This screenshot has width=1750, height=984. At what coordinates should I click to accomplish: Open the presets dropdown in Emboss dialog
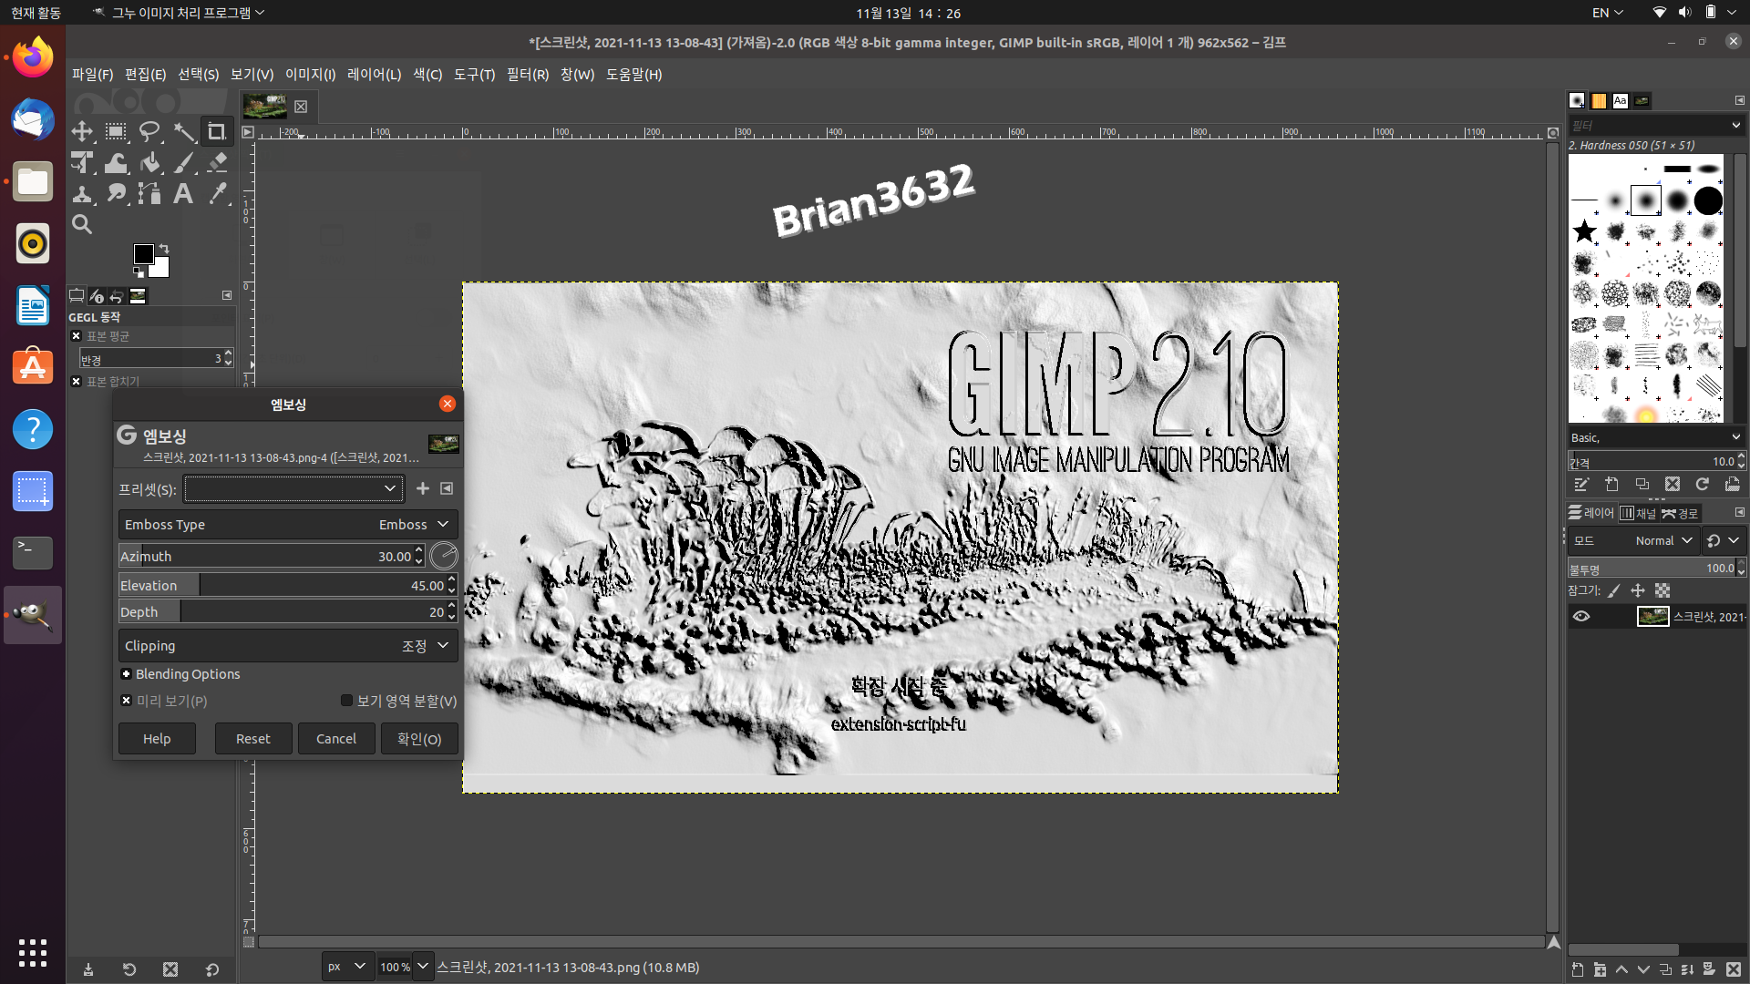[x=293, y=488]
